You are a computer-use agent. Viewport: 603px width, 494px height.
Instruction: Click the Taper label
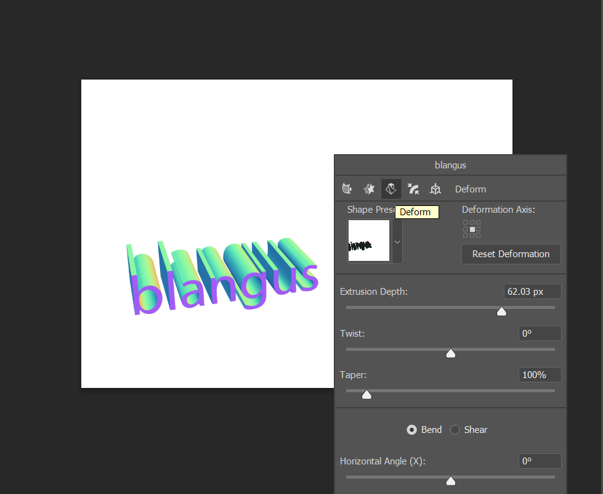pos(353,375)
